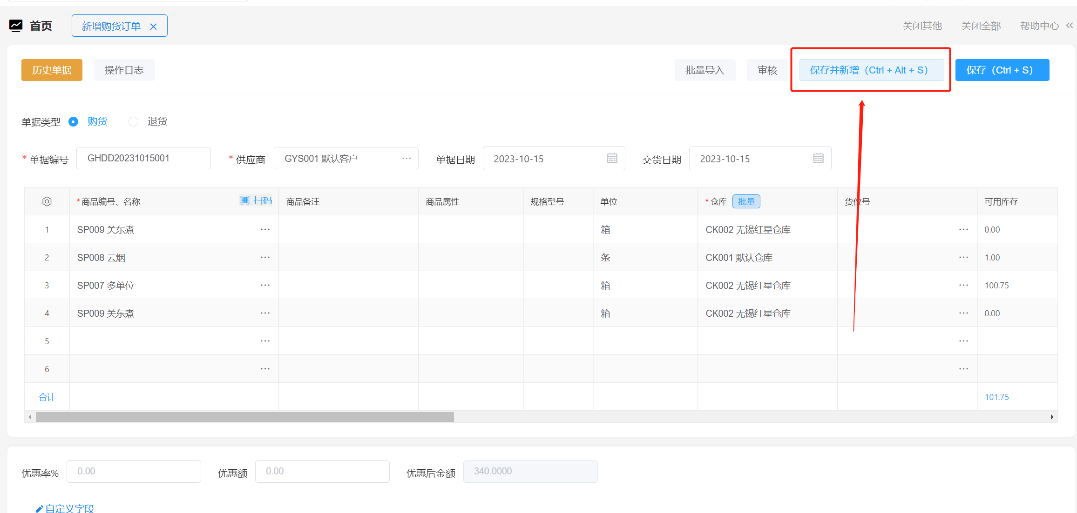Close the 新增购货订单 tab
The width and height of the screenshot is (1077, 513).
tap(153, 27)
